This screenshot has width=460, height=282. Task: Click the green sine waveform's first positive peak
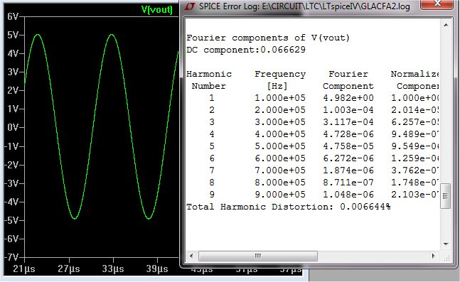pos(38,35)
